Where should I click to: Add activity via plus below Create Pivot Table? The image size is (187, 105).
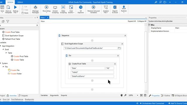(x=92, y=80)
